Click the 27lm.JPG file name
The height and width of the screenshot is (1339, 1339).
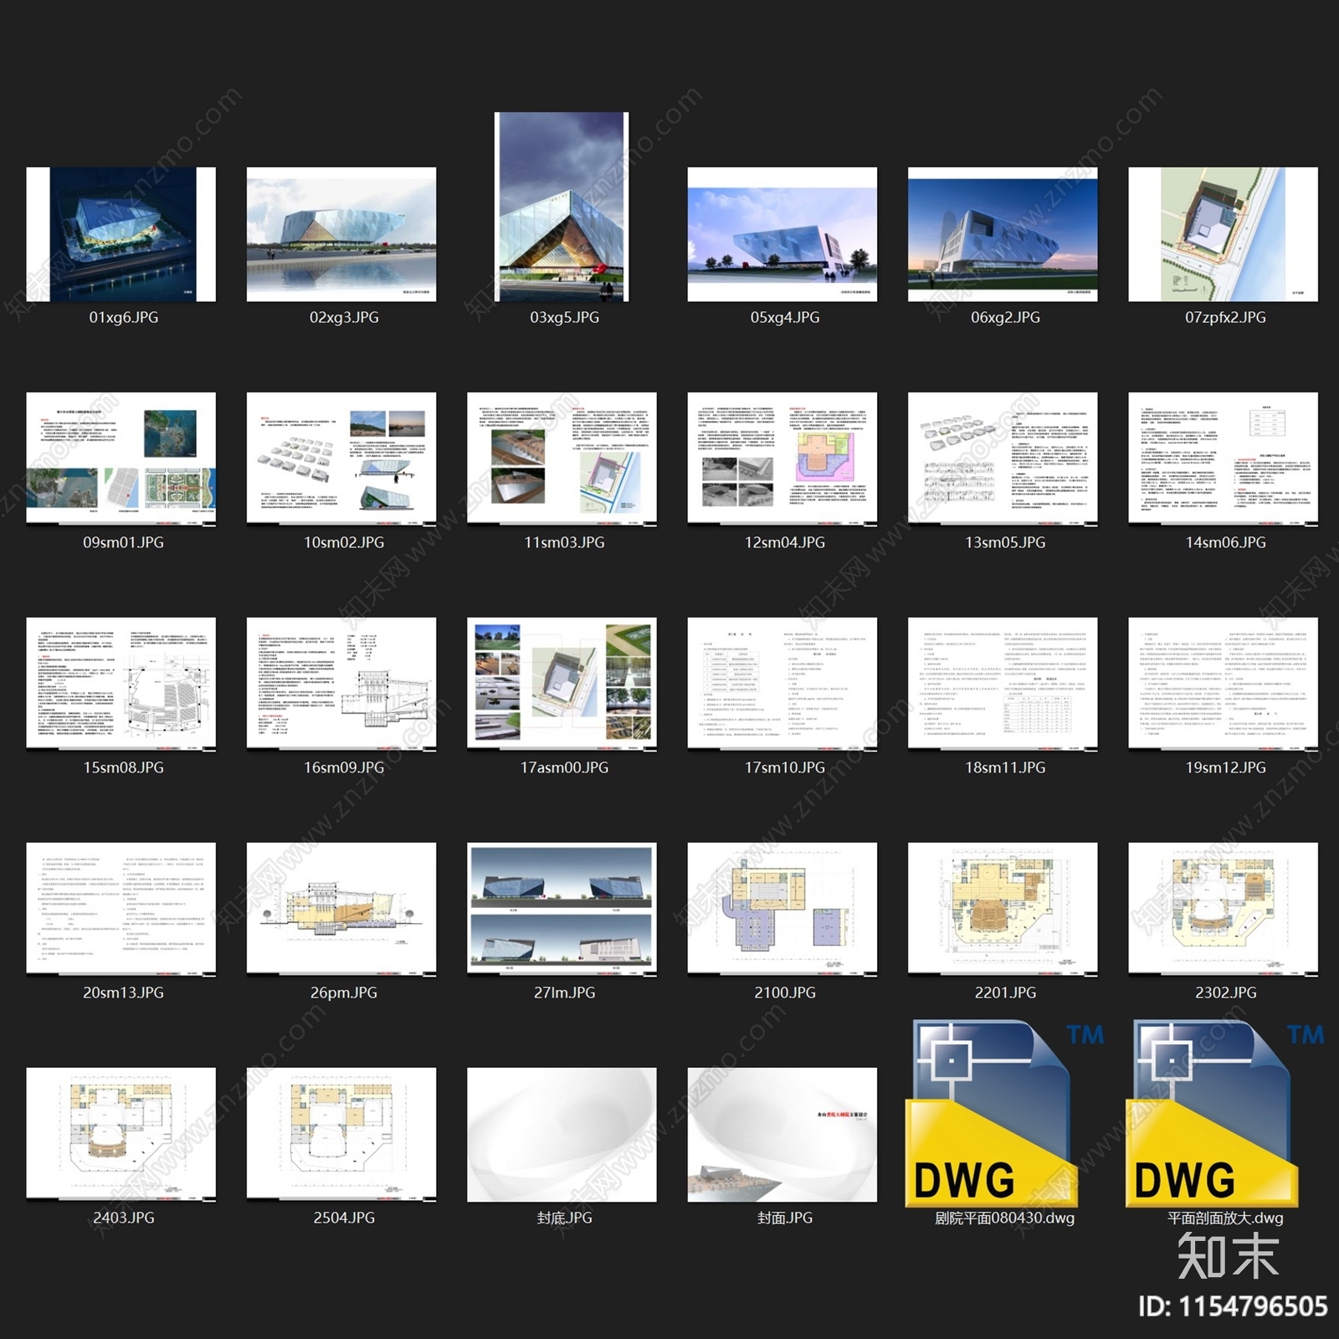point(564,993)
